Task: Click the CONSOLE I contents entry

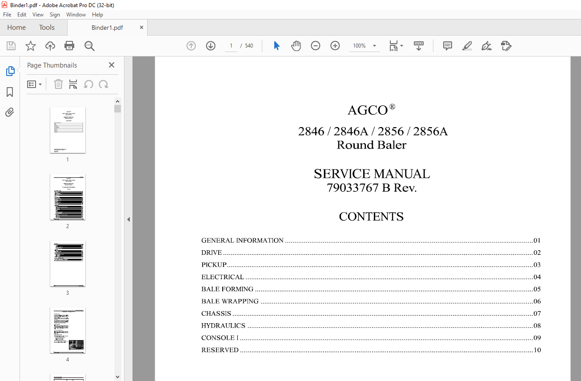Action: coord(371,338)
